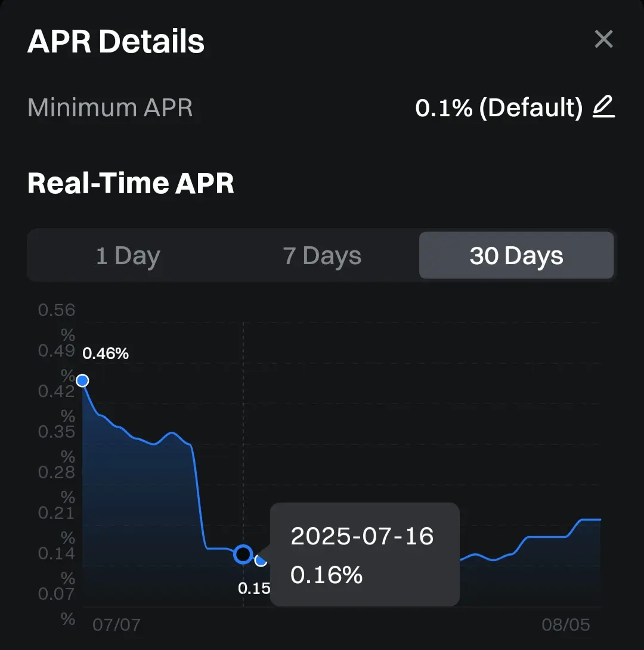This screenshot has width=644, height=650.
Task: Select the 7 Days range tab
Action: point(322,255)
